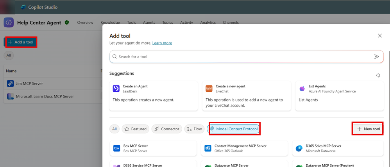Select the Contact Management MCP Server card
The width and height of the screenshot is (390, 167).
[x=245, y=148]
